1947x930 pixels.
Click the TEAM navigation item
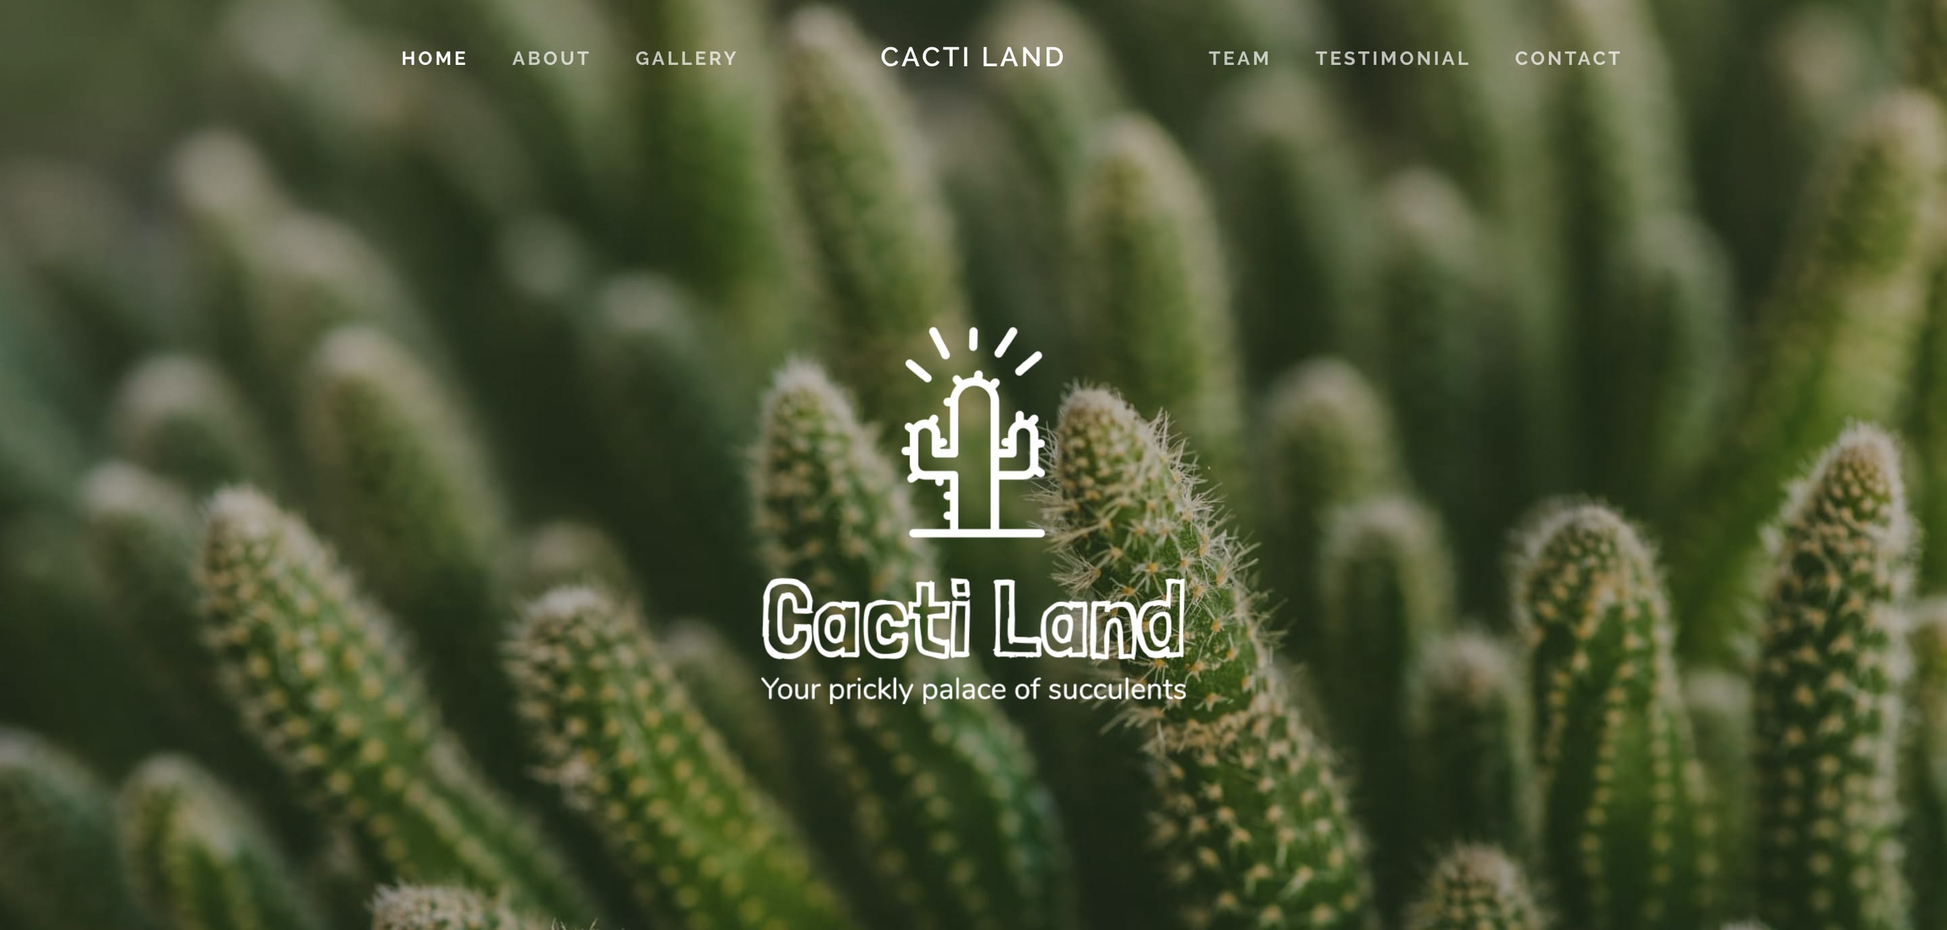pyautogui.click(x=1239, y=58)
